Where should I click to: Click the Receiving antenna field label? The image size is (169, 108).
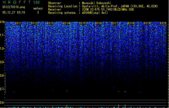(x=62, y=13)
